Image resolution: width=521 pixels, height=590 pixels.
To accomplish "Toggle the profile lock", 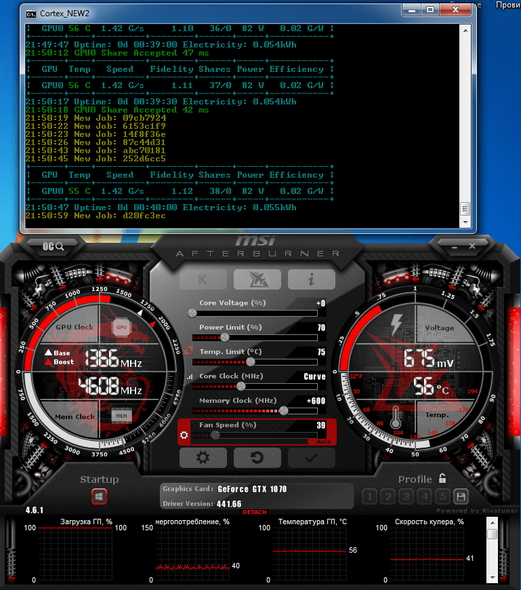I will (x=442, y=478).
